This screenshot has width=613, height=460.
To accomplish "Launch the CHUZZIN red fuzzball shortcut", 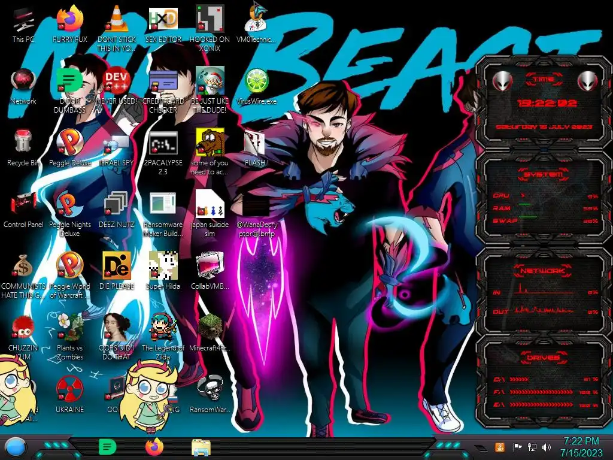I will 23,337.
